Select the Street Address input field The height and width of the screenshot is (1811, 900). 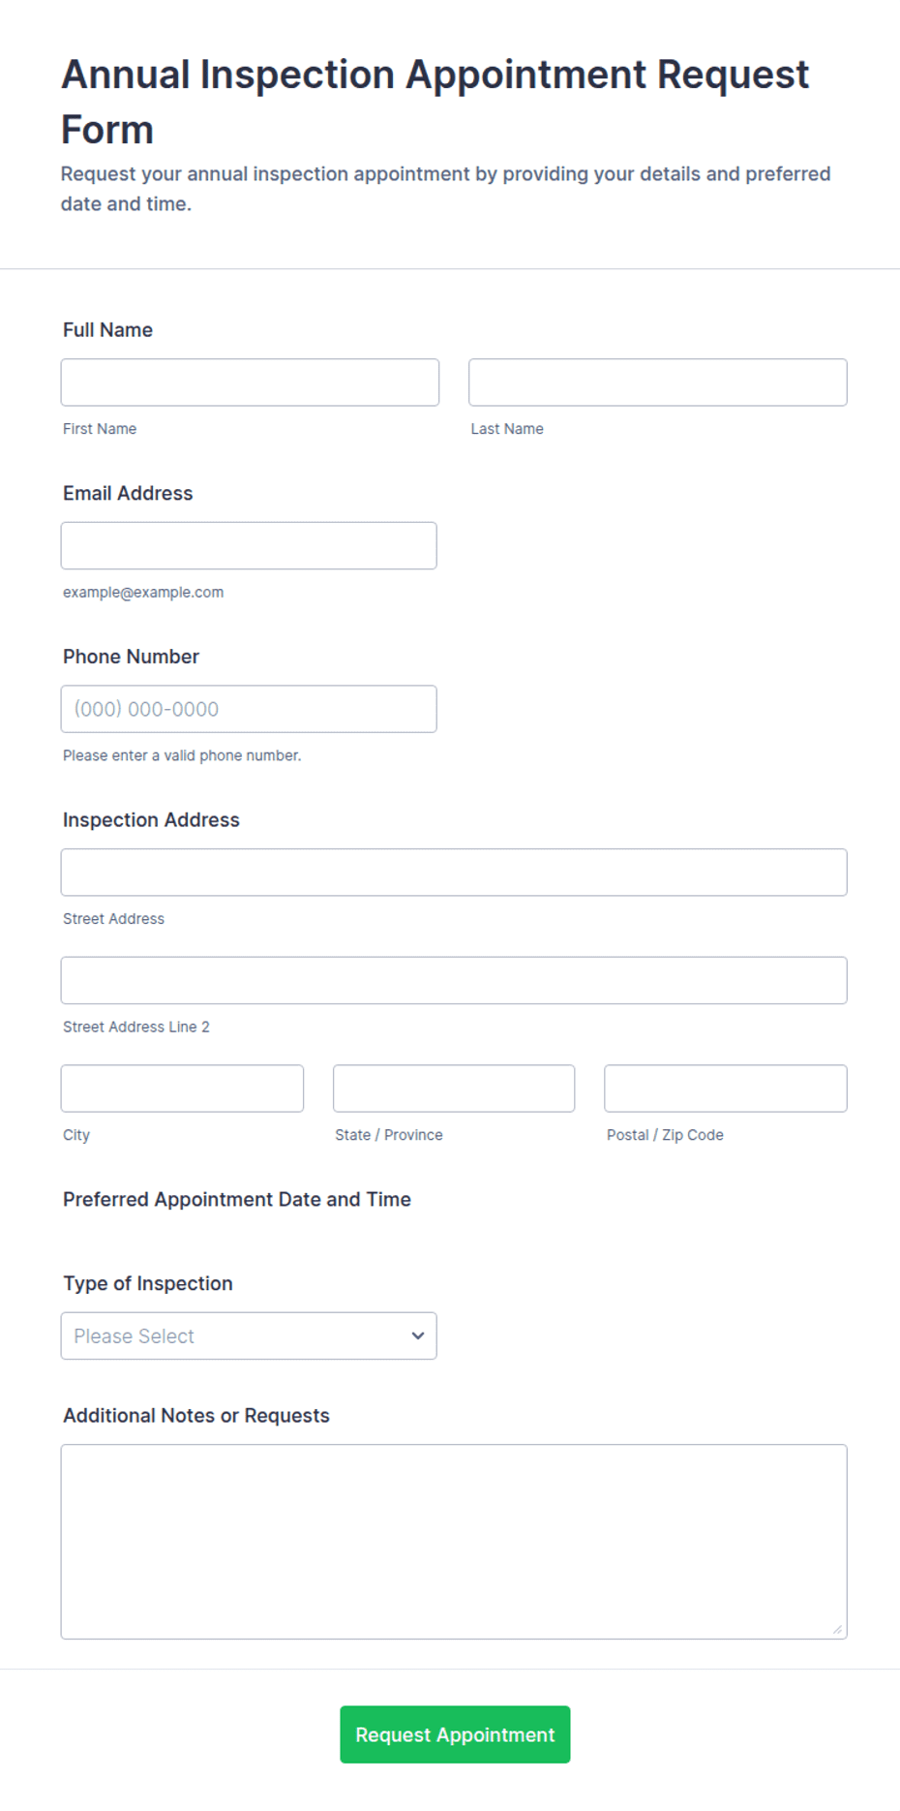(x=454, y=873)
